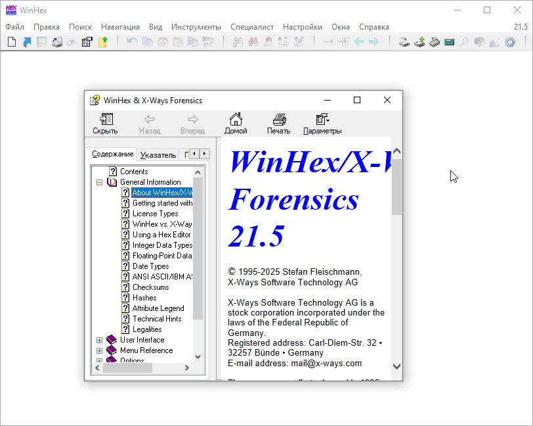Open the Technical Hints topic
Viewport: 533px width, 426px height.
click(x=157, y=319)
